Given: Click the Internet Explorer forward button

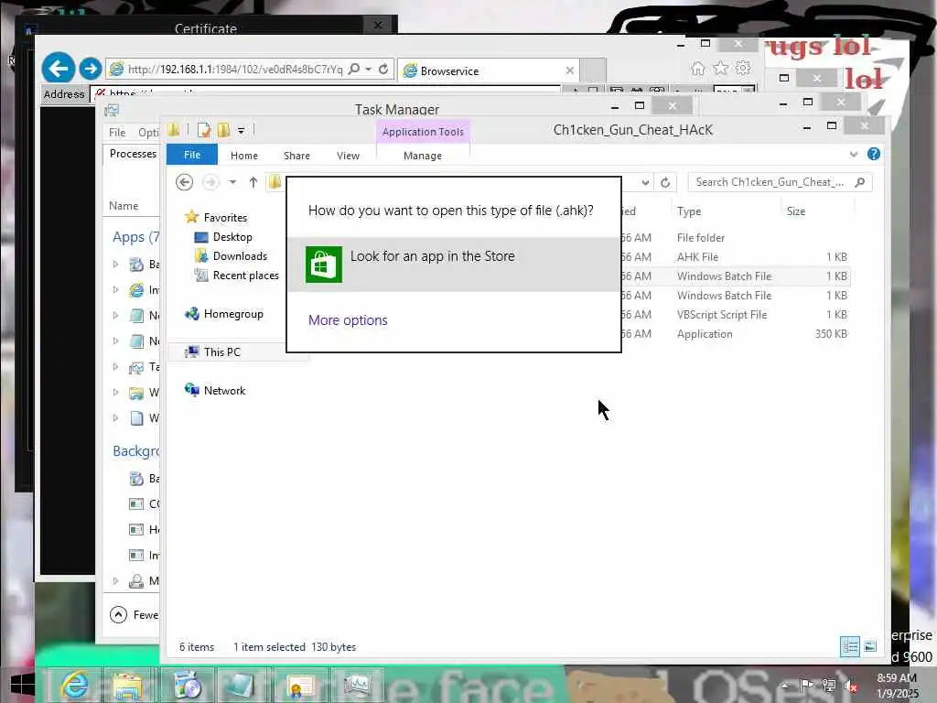Looking at the screenshot, I should point(91,69).
